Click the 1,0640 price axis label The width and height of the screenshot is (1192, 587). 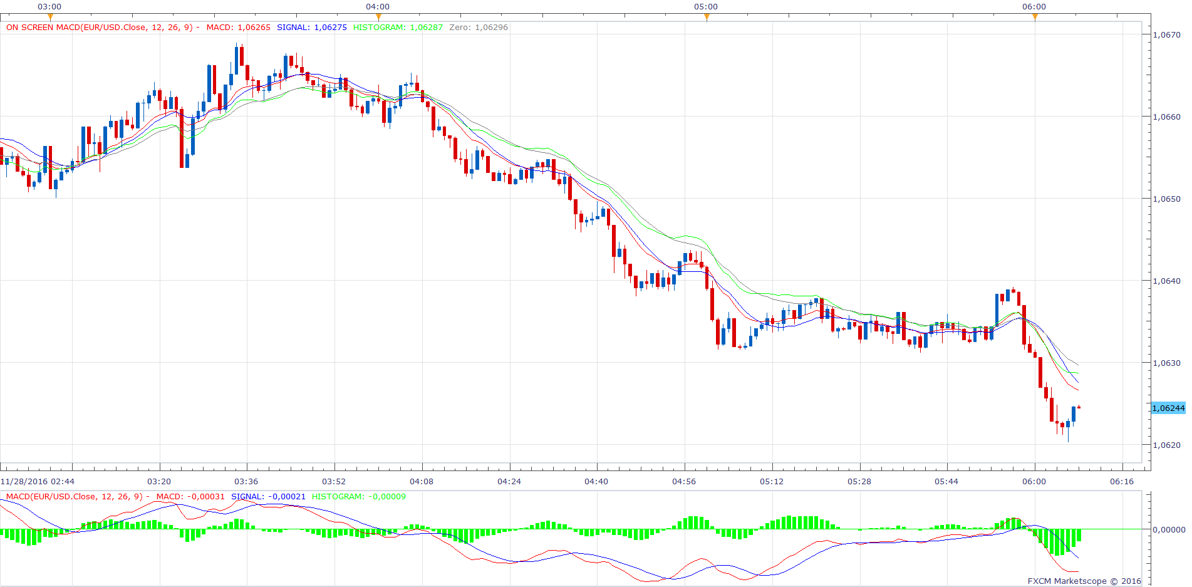1166,281
